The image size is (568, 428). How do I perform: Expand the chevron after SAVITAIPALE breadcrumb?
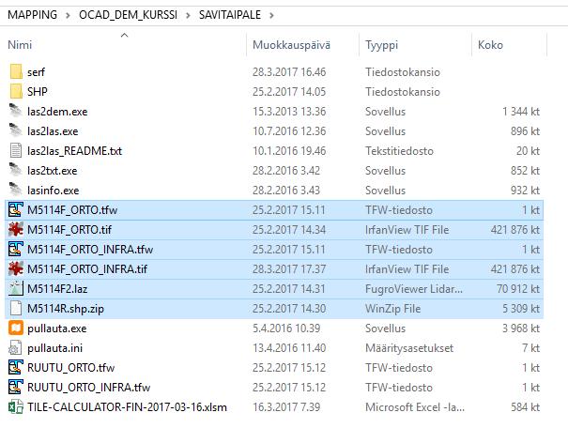pos(271,15)
